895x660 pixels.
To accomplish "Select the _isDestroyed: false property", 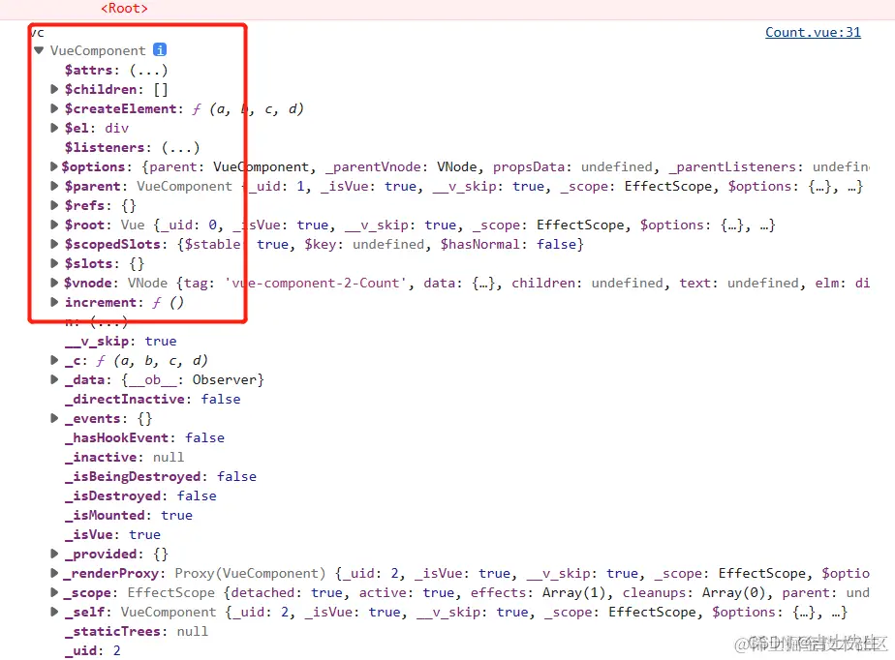I will click(x=140, y=496).
